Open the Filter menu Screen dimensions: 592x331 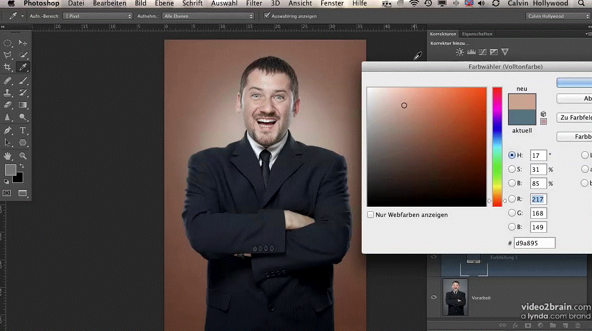coord(254,4)
